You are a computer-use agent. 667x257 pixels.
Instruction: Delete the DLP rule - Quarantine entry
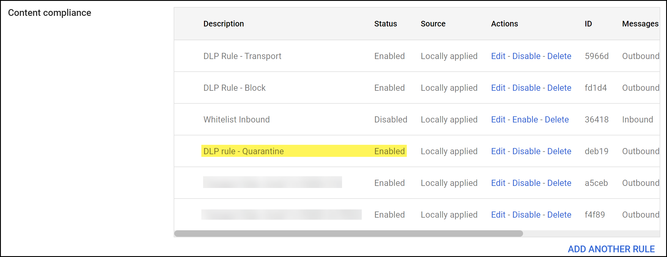[x=559, y=151]
